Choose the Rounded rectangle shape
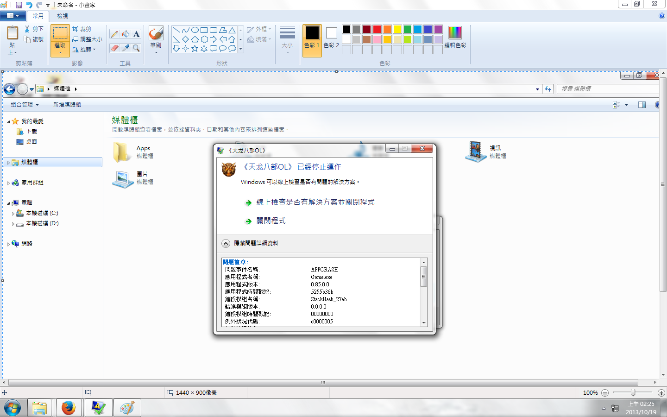This screenshot has height=417, width=667. (x=213, y=30)
